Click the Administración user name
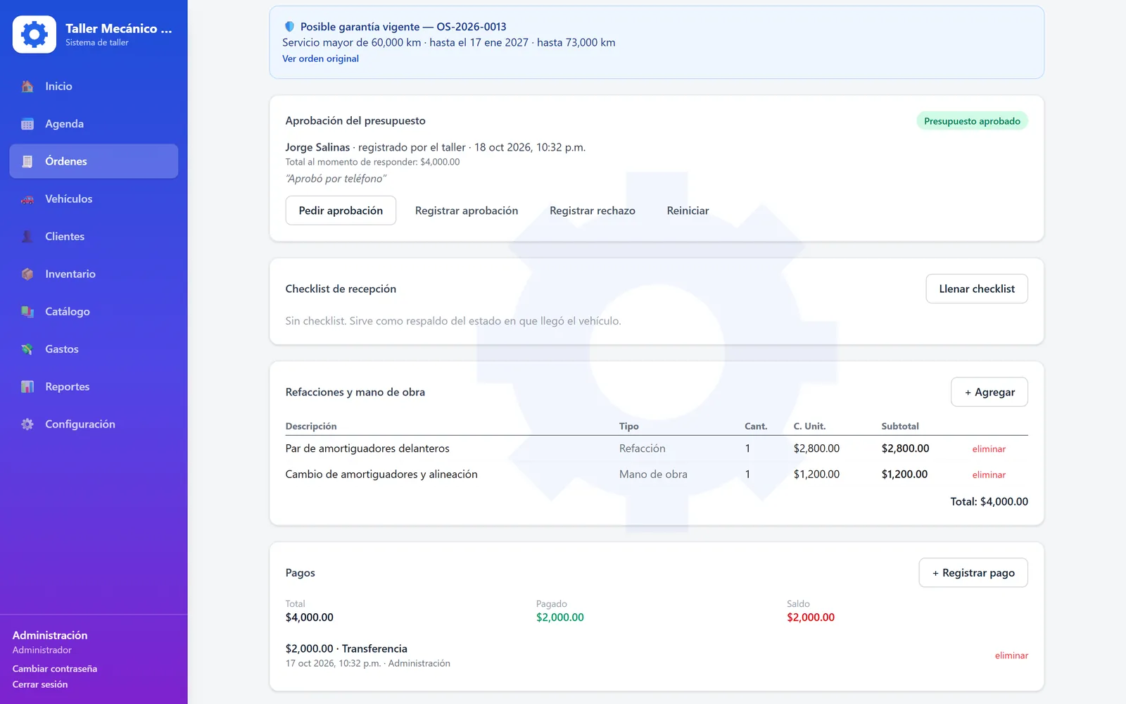The height and width of the screenshot is (704, 1126). coord(50,636)
